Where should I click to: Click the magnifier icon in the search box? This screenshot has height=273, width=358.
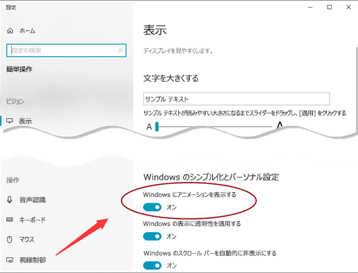[x=120, y=50]
